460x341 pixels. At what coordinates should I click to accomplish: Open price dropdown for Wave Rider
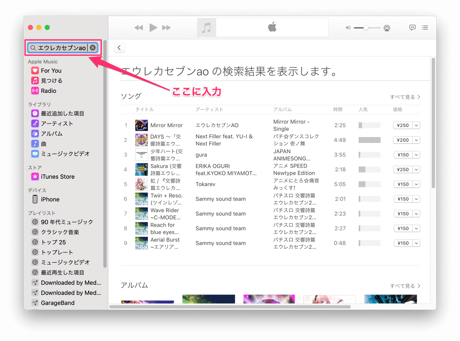coord(416,214)
